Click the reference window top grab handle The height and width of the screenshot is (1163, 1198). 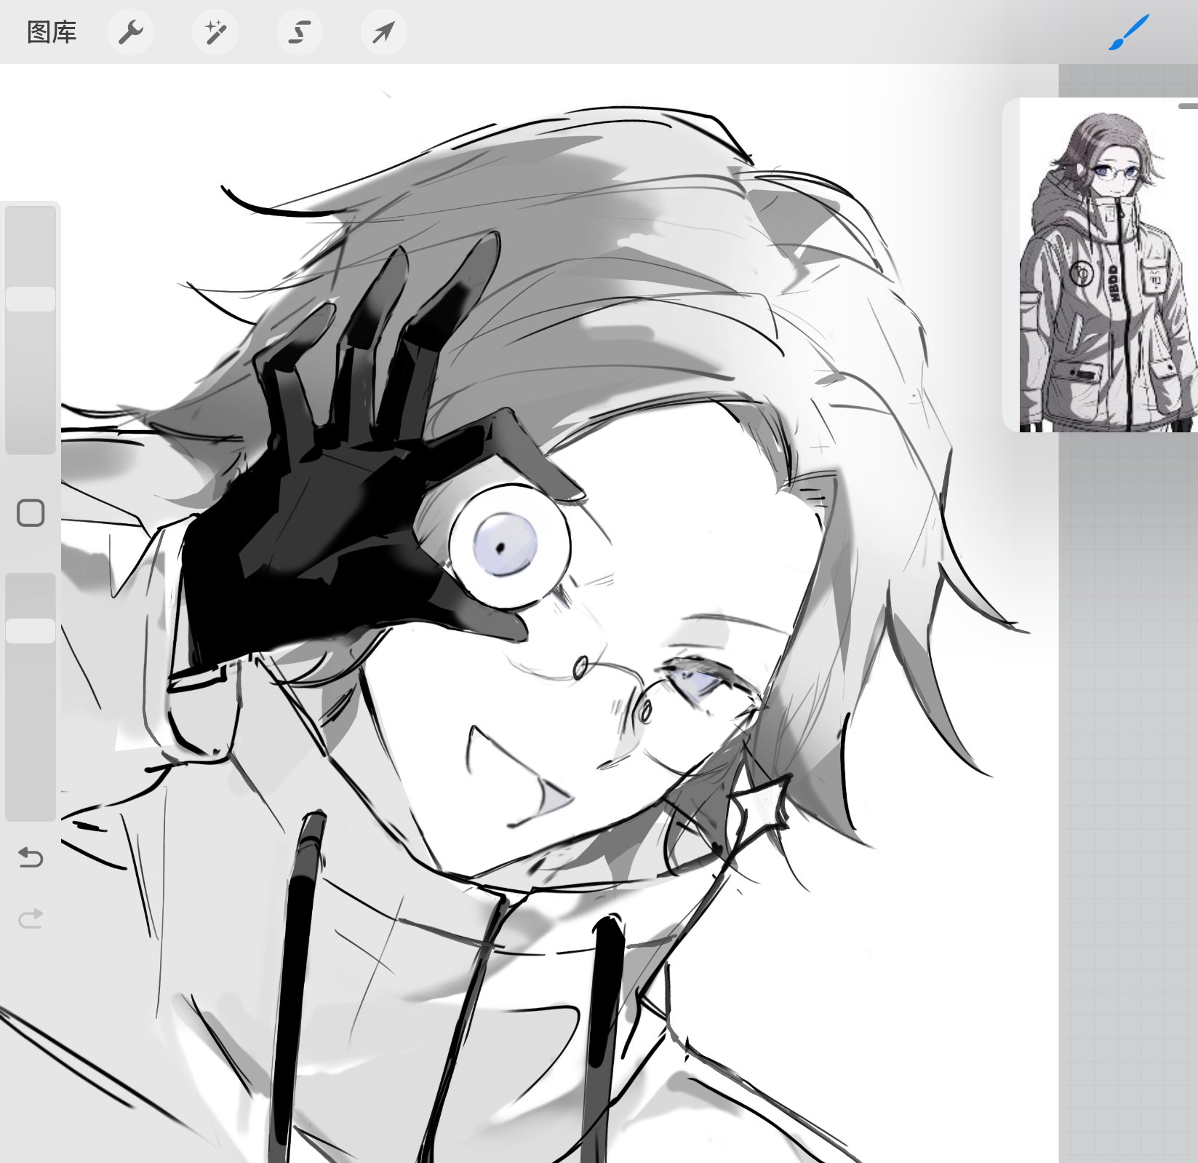click(1189, 106)
